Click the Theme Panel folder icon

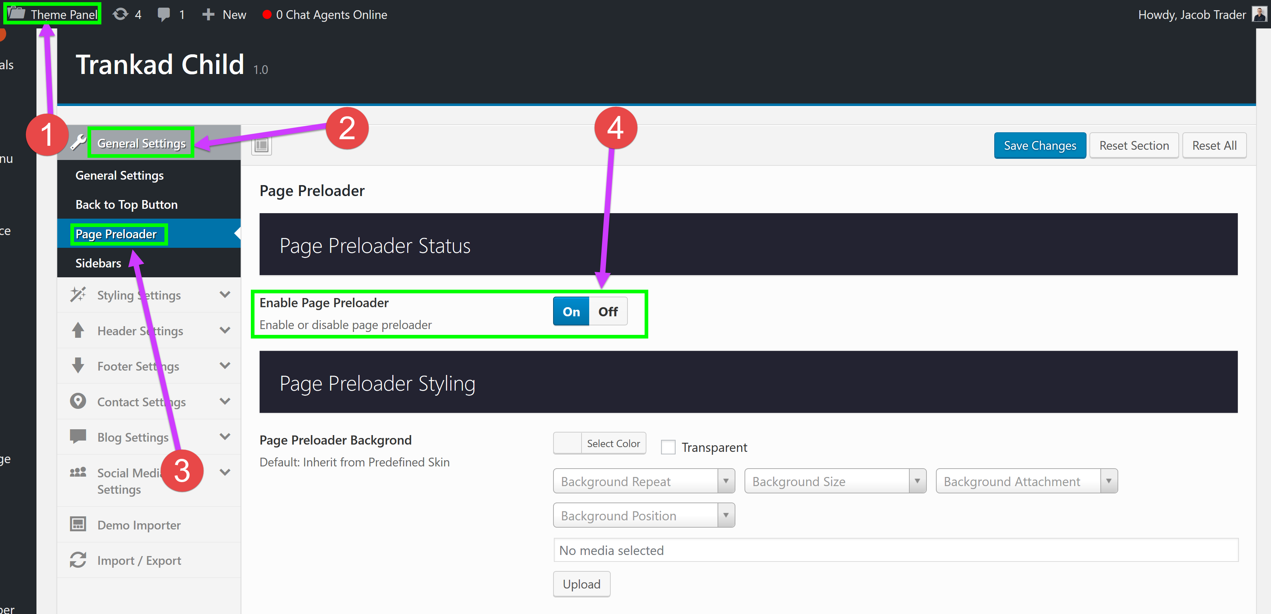tap(17, 13)
